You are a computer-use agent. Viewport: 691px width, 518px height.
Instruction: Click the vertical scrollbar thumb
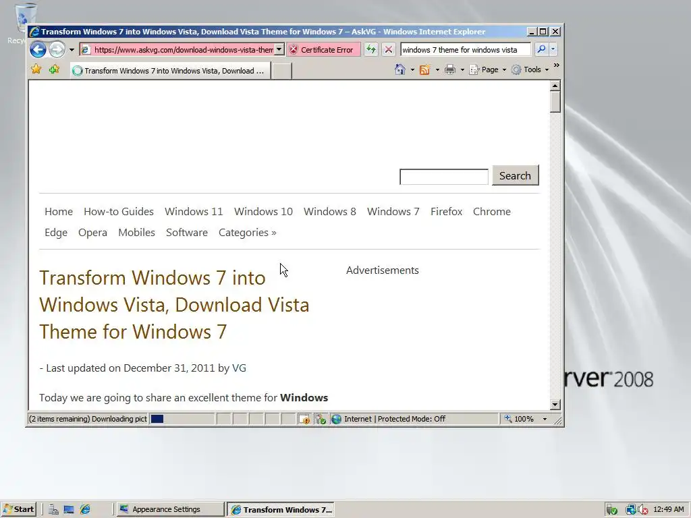[555, 102]
